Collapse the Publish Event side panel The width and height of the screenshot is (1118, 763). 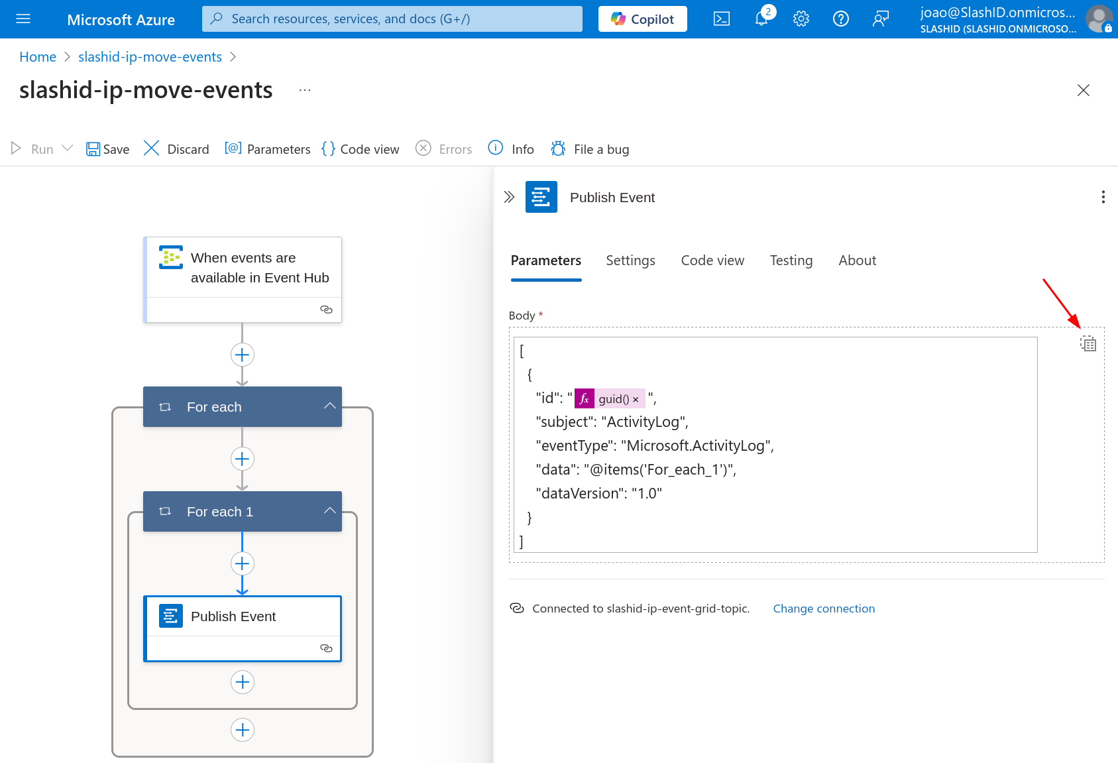tap(509, 197)
